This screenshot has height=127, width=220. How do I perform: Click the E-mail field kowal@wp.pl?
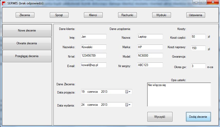94,65
